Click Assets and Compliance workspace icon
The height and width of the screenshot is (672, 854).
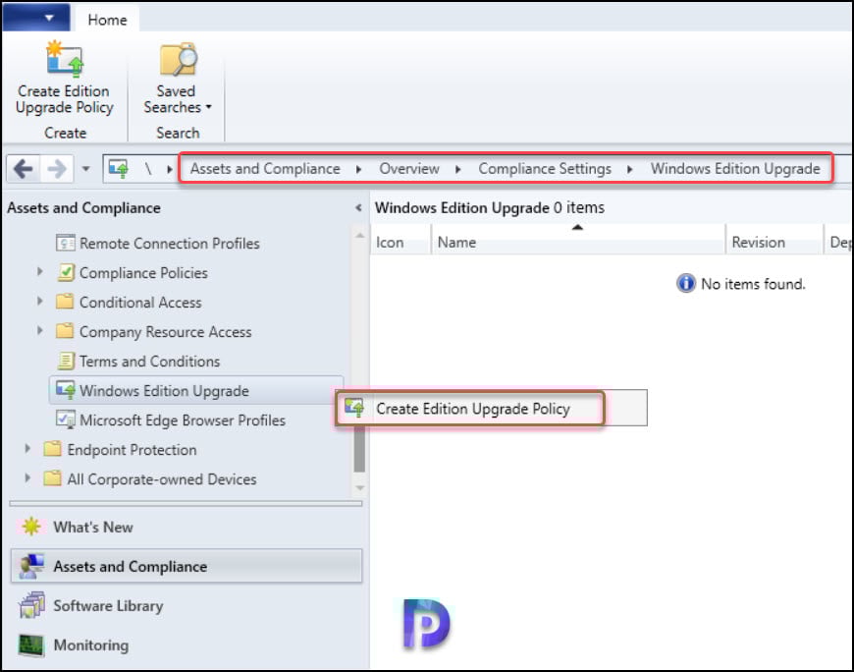click(x=31, y=566)
